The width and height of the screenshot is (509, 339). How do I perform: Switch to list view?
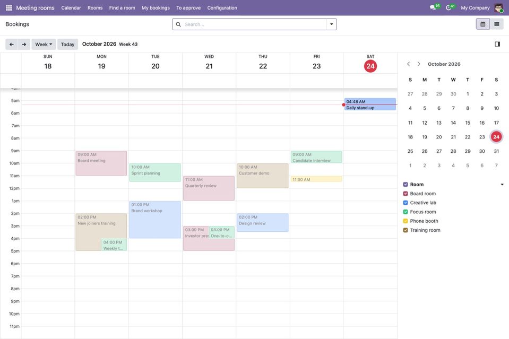point(497,24)
